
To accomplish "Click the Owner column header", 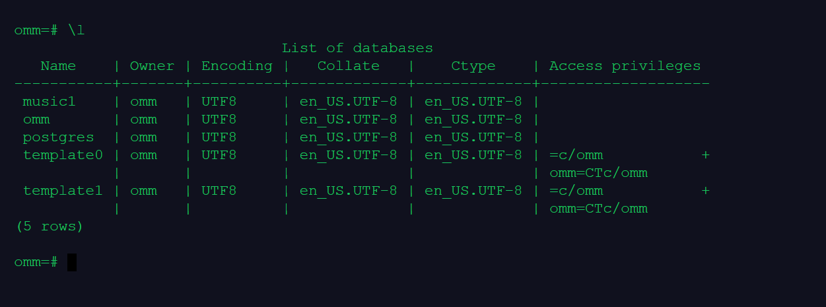I will [x=152, y=66].
